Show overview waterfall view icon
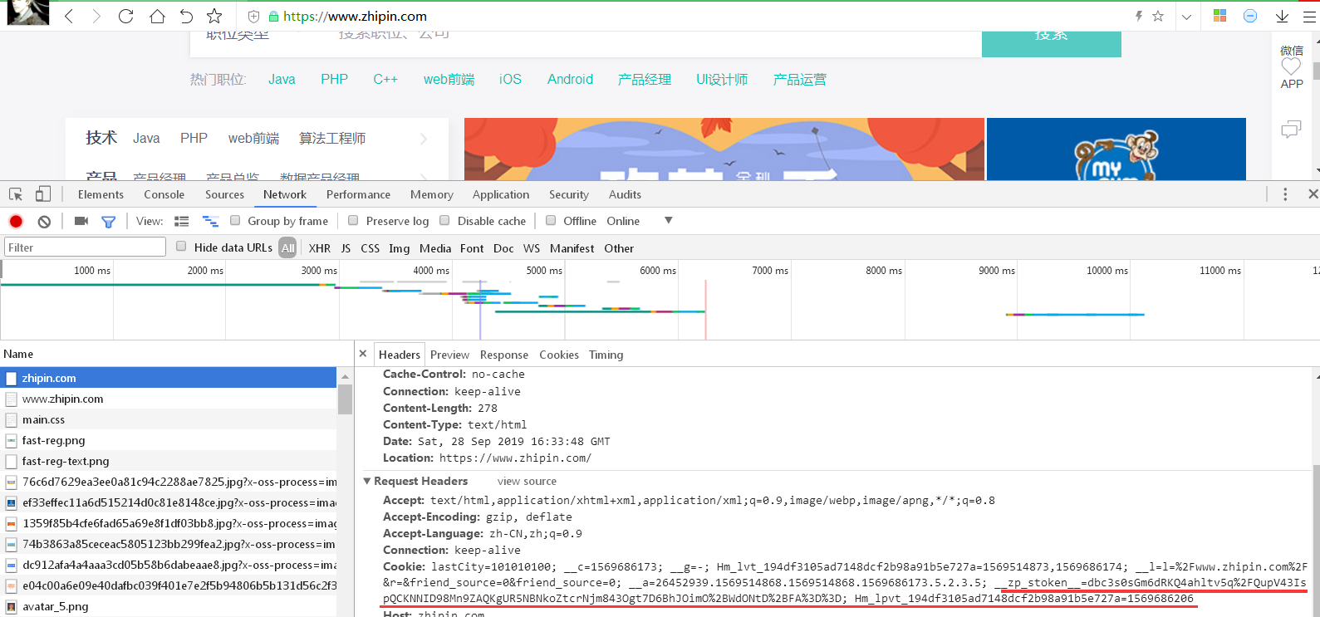 coord(210,222)
